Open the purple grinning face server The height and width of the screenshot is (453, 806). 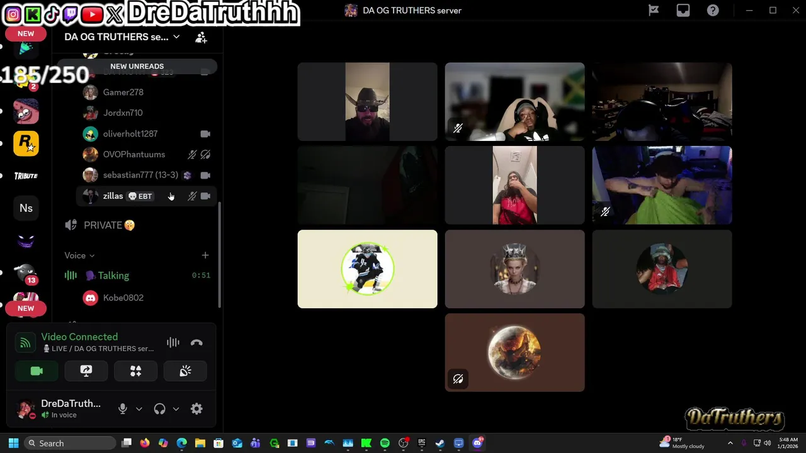[x=26, y=241]
